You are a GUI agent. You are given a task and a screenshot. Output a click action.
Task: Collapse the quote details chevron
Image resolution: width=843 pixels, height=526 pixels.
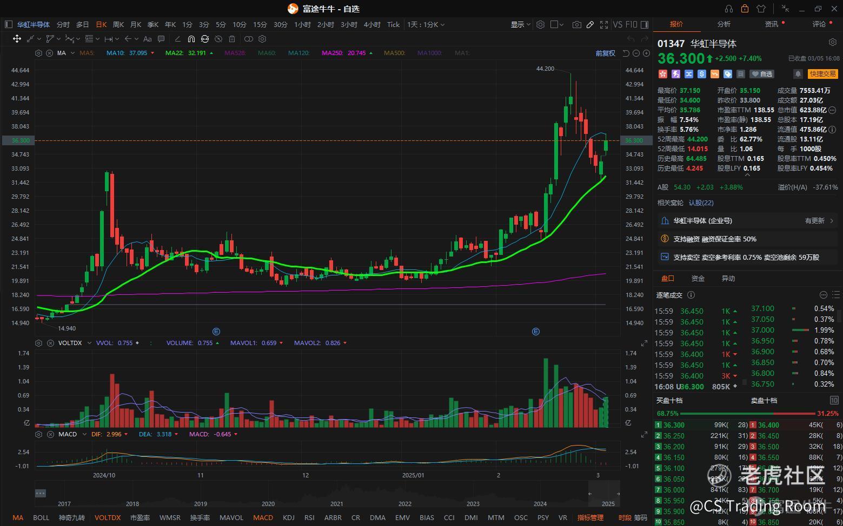(748, 175)
